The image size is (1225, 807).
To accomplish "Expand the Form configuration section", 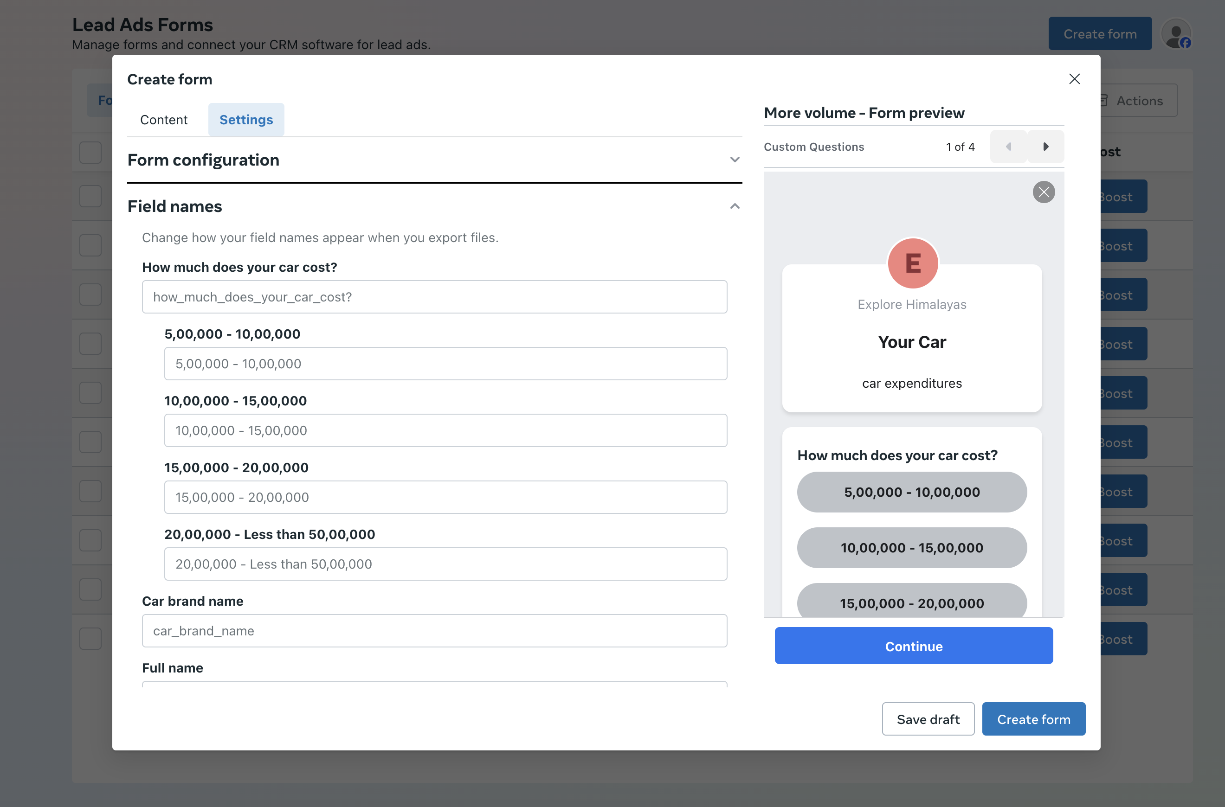I will tap(734, 160).
